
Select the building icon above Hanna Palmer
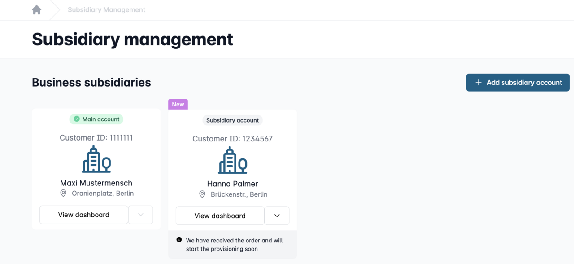tap(232, 160)
